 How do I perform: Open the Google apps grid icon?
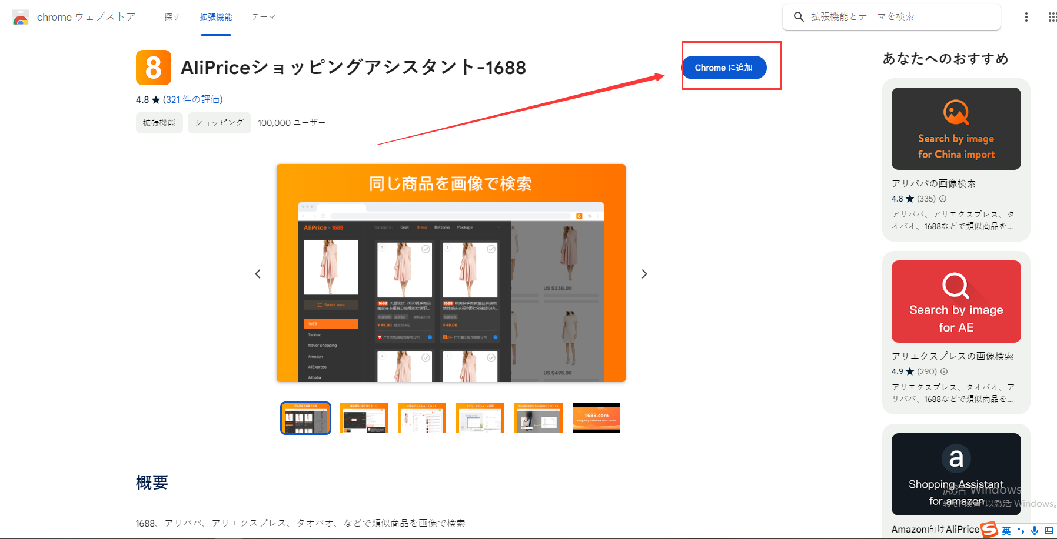(1052, 17)
